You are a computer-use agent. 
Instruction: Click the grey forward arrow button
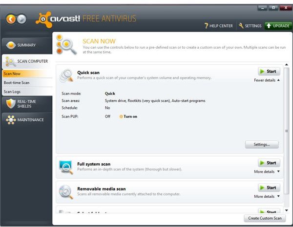click(21, 19)
